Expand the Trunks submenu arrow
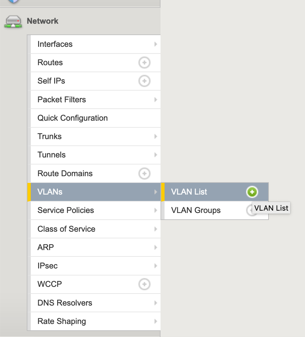The height and width of the screenshot is (337, 305). [x=156, y=136]
